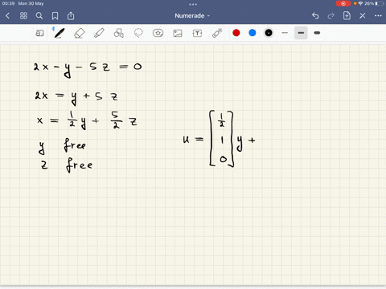386x289 pixels.
Task: Select the thickest stroke width
Action: click(x=317, y=33)
